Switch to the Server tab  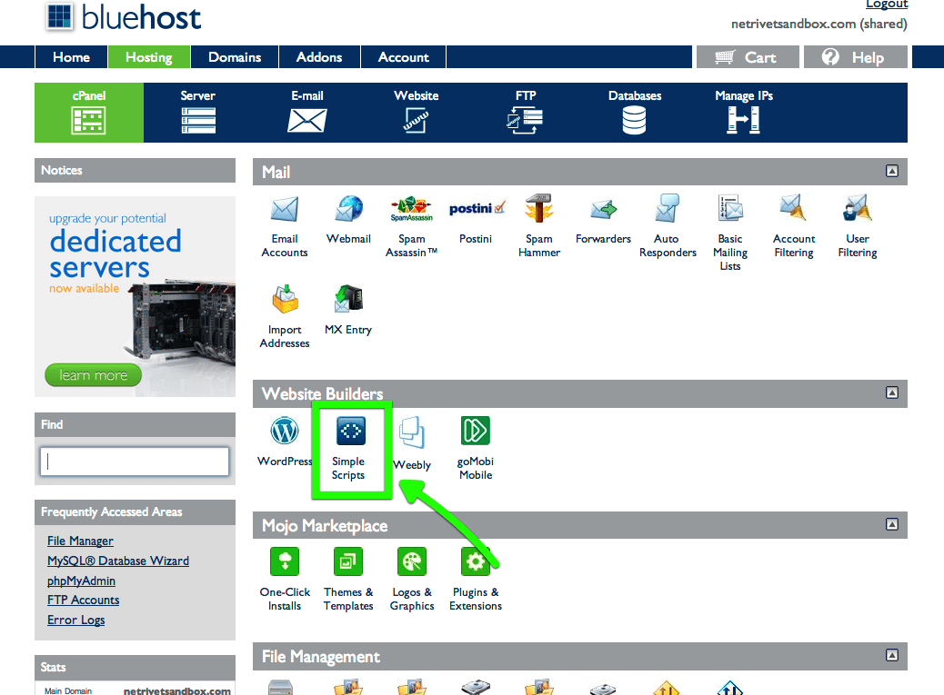point(198,113)
